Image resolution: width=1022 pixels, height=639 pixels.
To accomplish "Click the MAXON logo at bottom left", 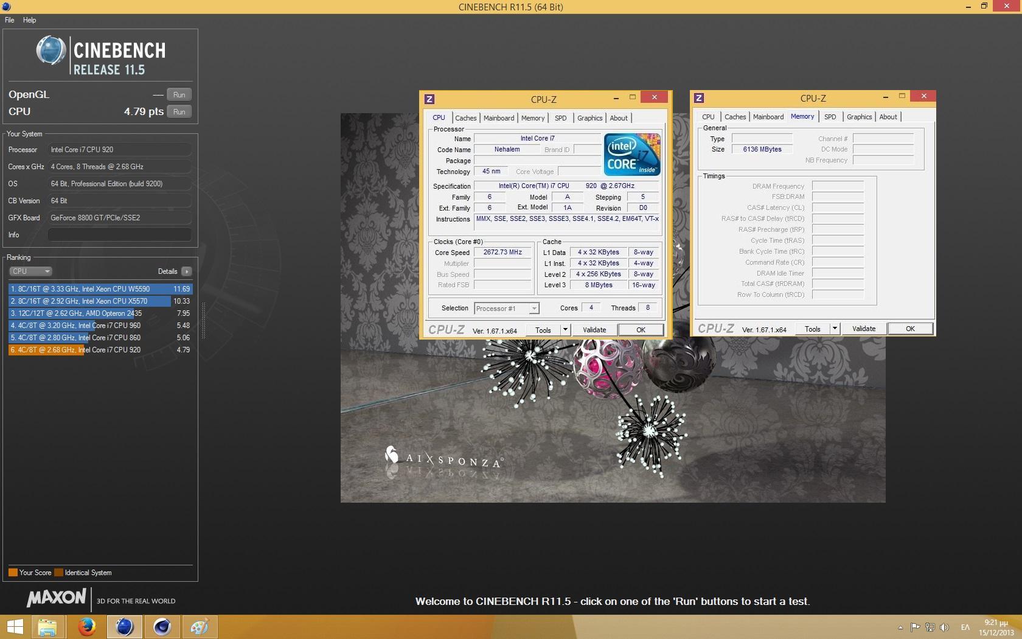I will (x=56, y=598).
